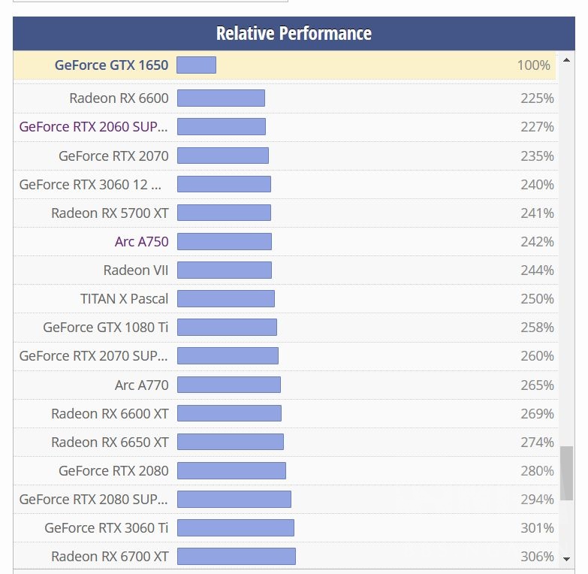
Task: Open the Radeon VII link
Action: tap(136, 270)
